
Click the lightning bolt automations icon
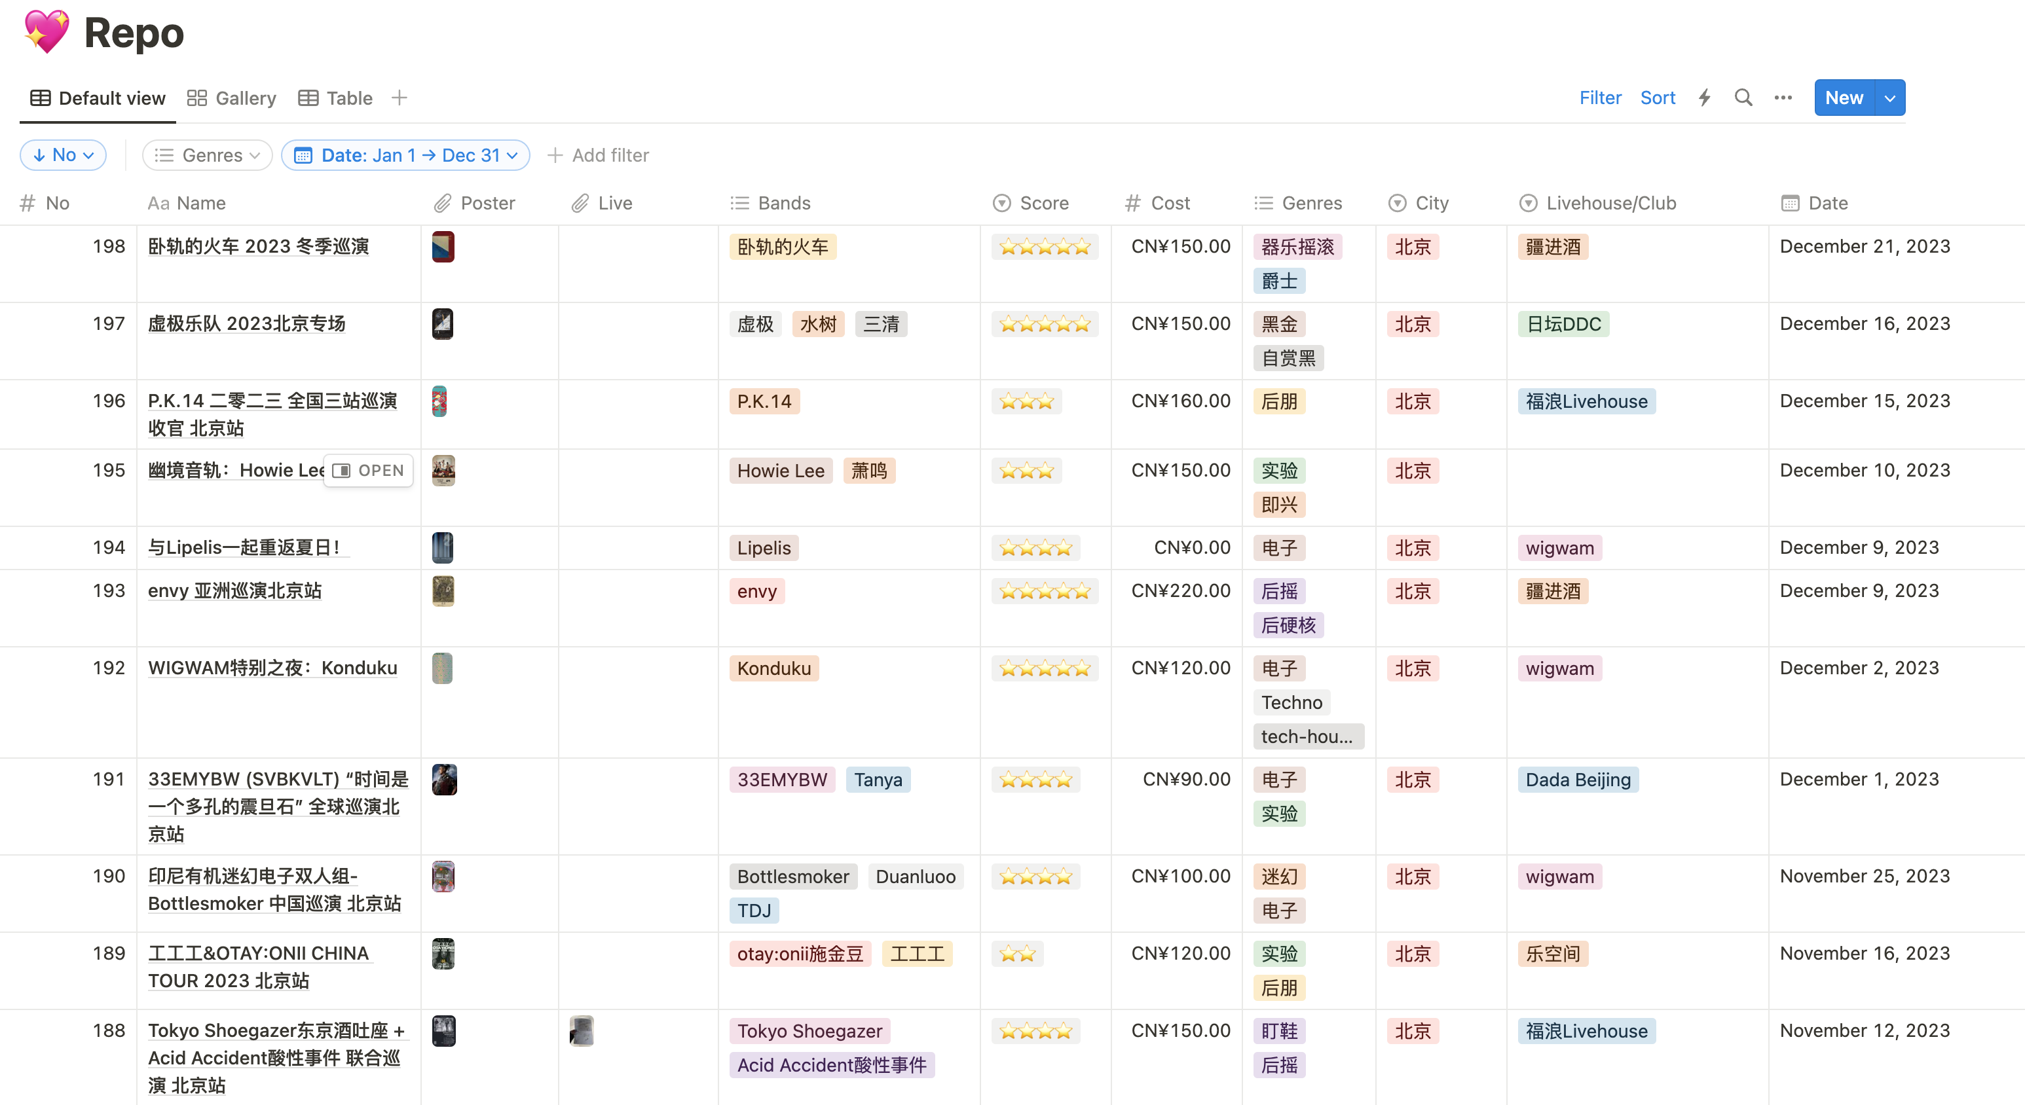coord(1704,98)
